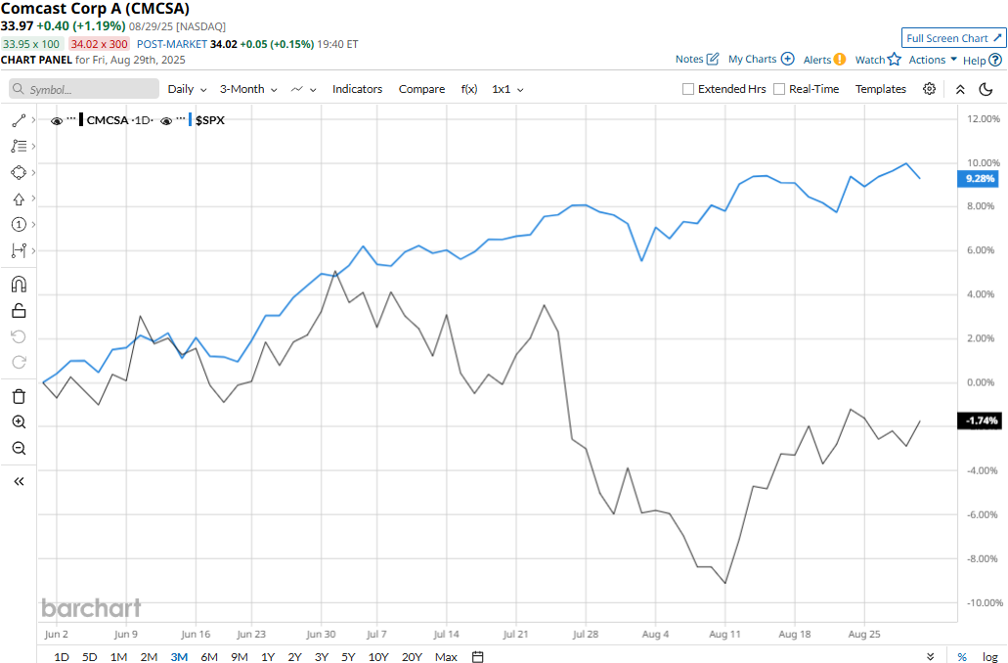Open chart settings gear icon
Screen dimensions: 1008x663
(x=929, y=89)
